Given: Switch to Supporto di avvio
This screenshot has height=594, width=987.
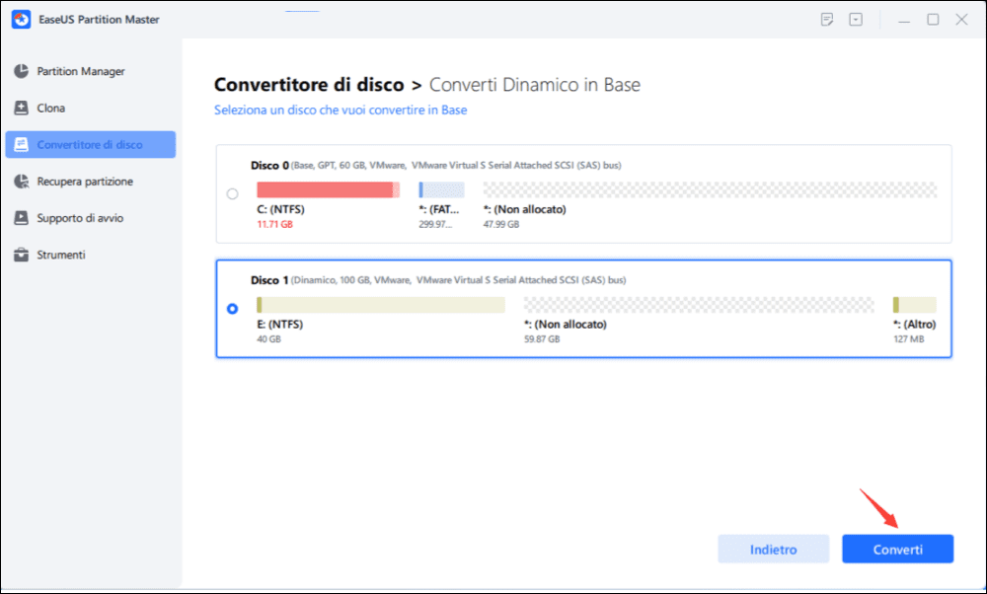Looking at the screenshot, I should 91,218.
